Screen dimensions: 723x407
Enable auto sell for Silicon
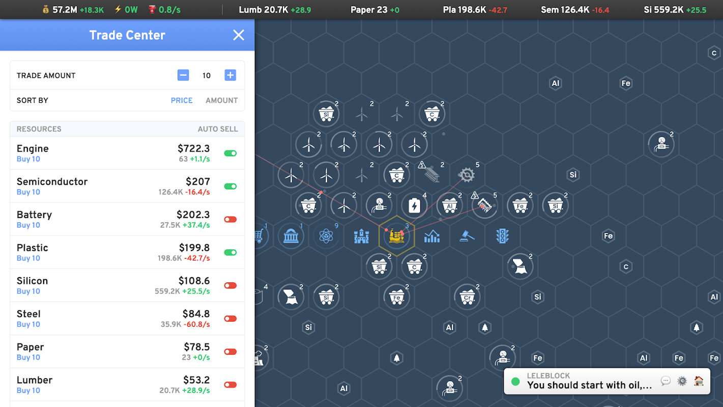click(230, 285)
